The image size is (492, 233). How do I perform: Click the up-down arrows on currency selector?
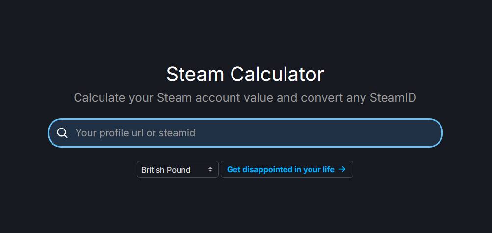pyautogui.click(x=210, y=169)
